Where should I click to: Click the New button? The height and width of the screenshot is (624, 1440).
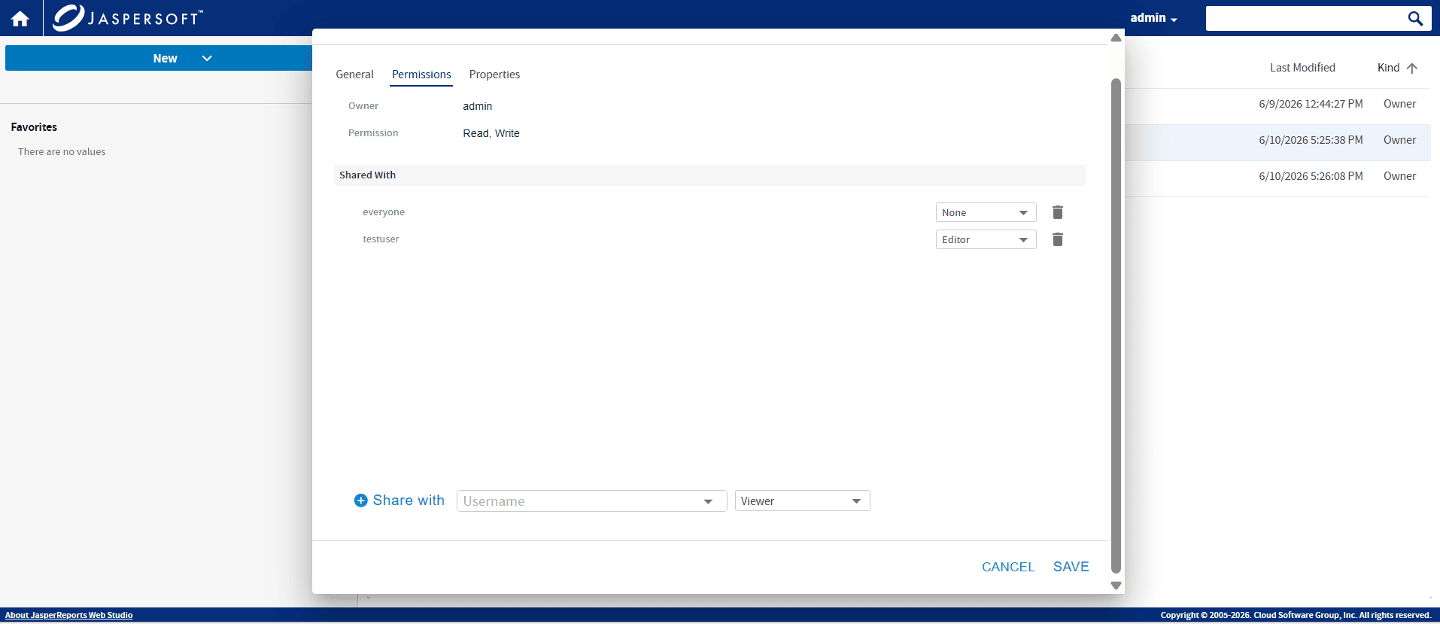coord(158,58)
